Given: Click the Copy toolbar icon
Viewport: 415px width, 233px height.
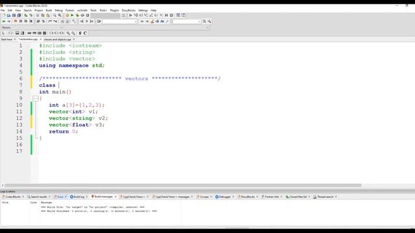Looking at the screenshot, I should click(x=43, y=16).
